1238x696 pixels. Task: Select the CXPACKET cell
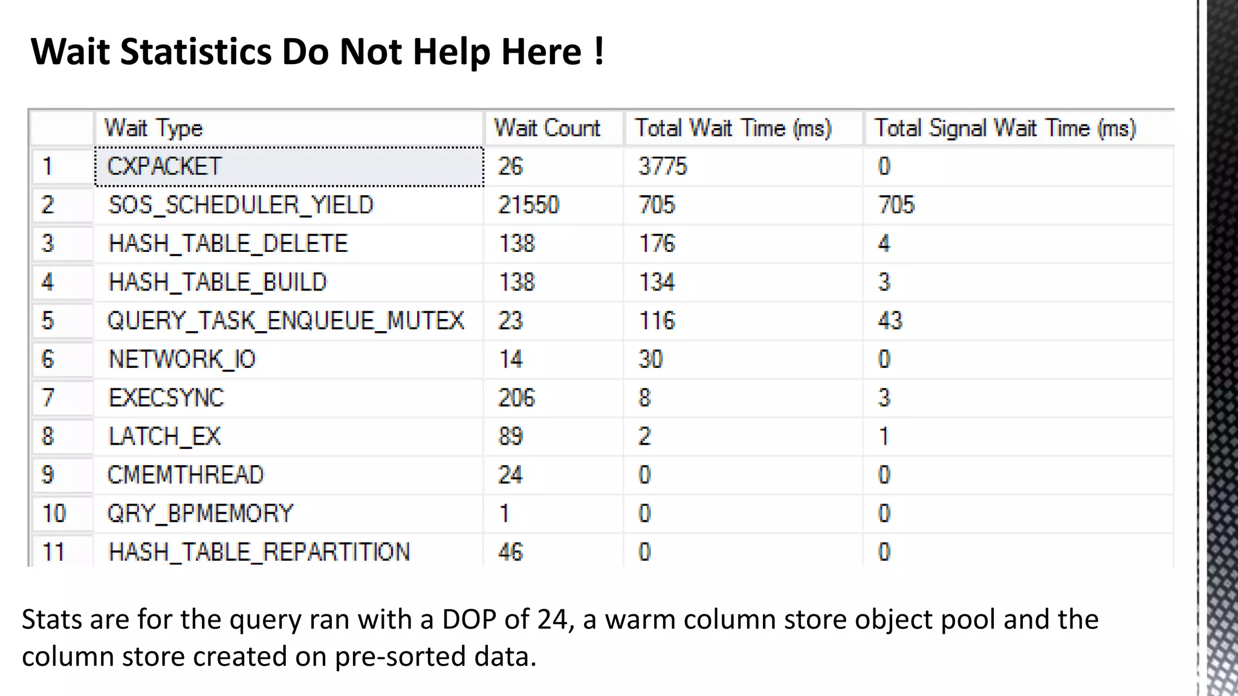[289, 167]
